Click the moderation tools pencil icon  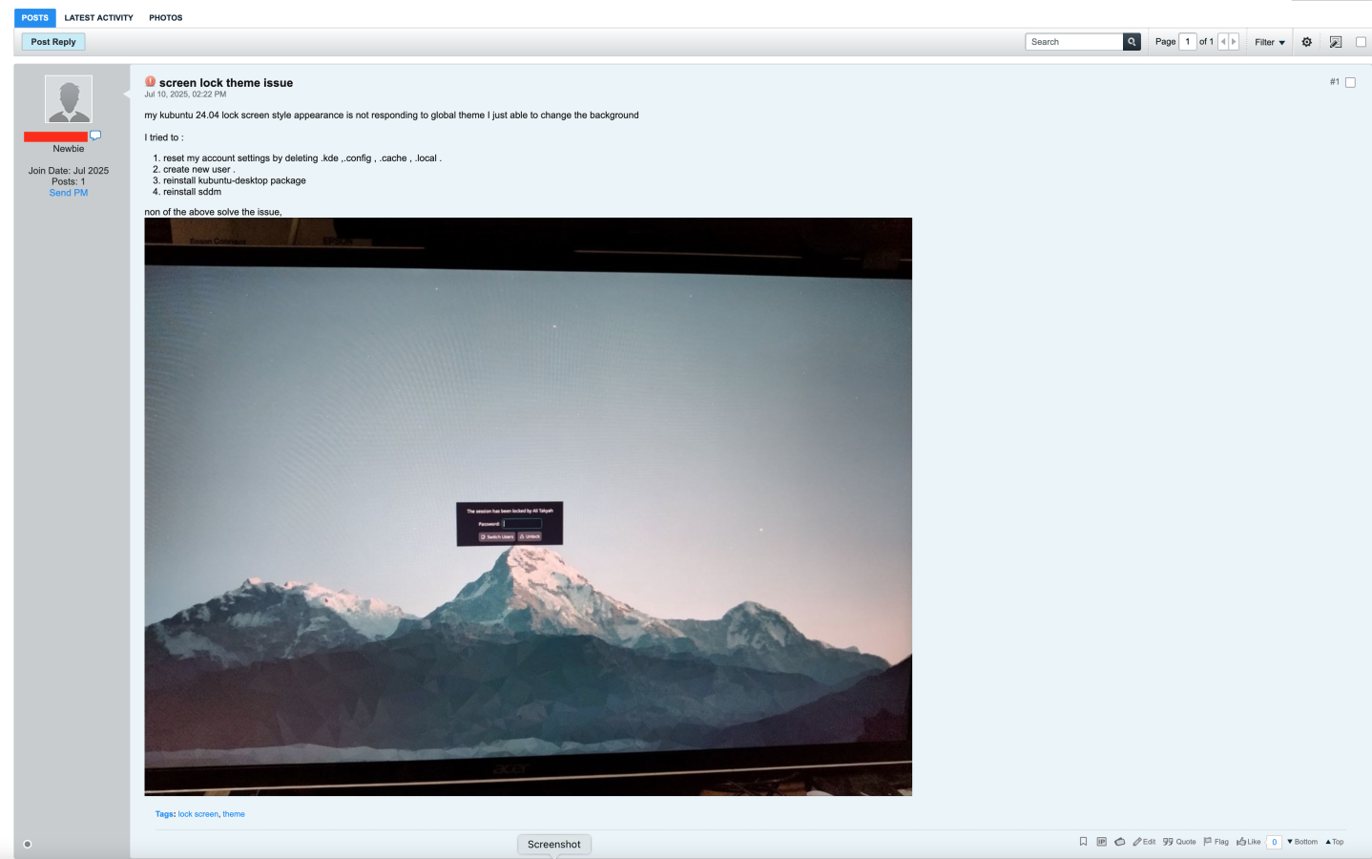point(1336,42)
